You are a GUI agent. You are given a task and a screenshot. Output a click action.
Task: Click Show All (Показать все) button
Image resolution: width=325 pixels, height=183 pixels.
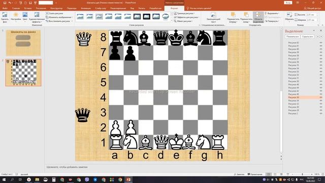[292, 37]
